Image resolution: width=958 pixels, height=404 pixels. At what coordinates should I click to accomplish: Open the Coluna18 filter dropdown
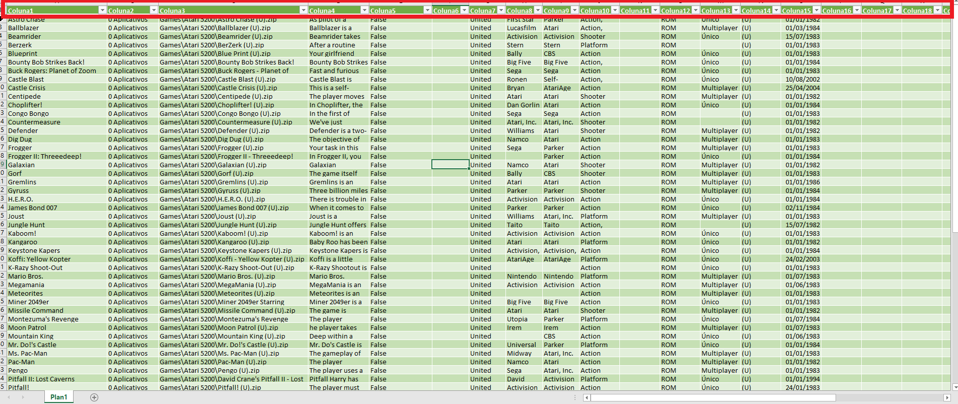(937, 10)
